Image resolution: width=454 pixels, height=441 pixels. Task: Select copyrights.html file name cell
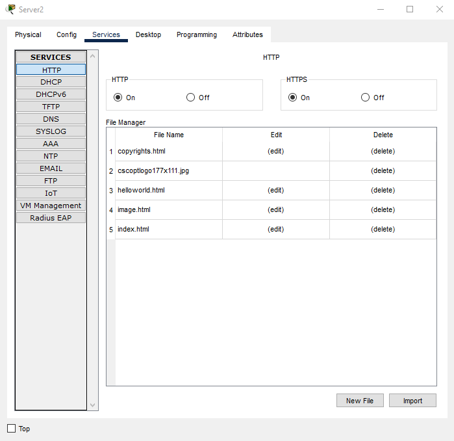[169, 151]
